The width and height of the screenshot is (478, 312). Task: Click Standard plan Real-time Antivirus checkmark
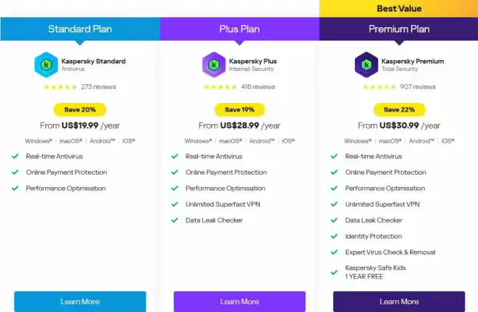tap(16, 156)
